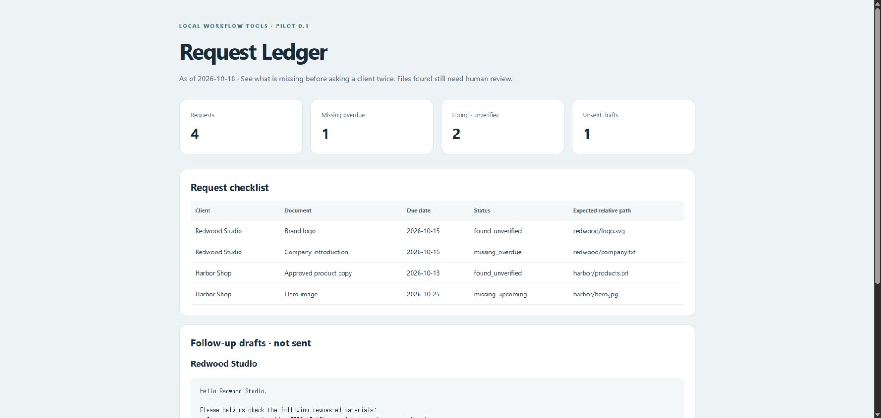Click found_unverified status in Approved product copy row

[498, 273]
